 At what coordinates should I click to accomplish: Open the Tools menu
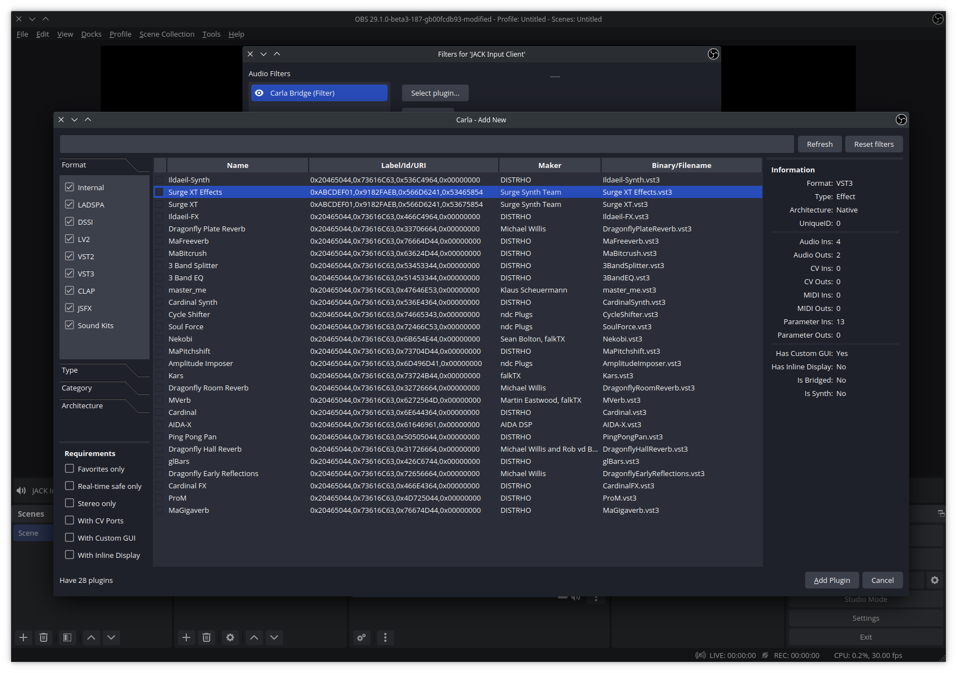(x=211, y=34)
